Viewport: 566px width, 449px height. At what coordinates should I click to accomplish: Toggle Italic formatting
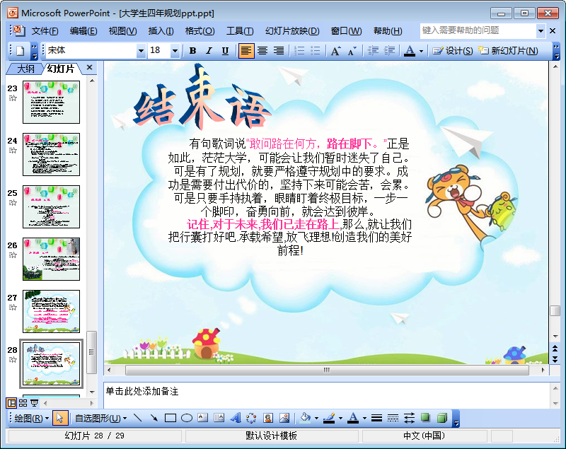pyautogui.click(x=209, y=51)
